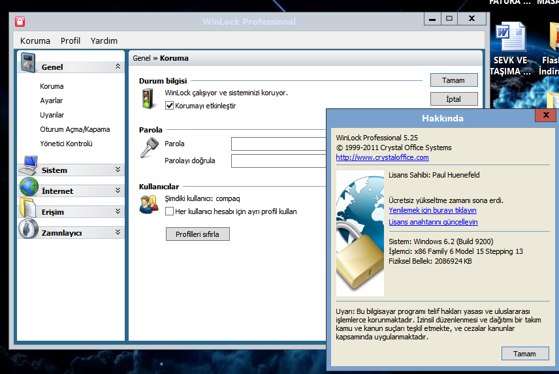Click the key icon beside Parola
This screenshot has height=374, width=559.
click(x=149, y=148)
